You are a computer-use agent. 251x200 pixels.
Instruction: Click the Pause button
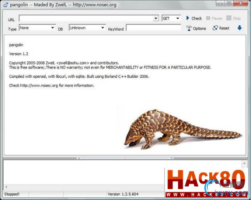coord(214,19)
